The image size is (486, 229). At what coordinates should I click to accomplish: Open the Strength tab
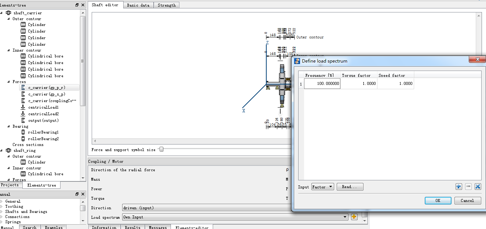tap(167, 5)
